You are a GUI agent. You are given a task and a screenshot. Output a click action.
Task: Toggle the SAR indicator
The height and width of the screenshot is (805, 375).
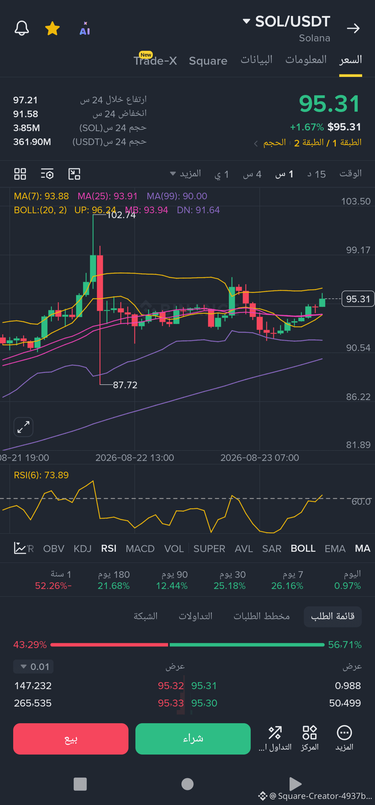(272, 549)
